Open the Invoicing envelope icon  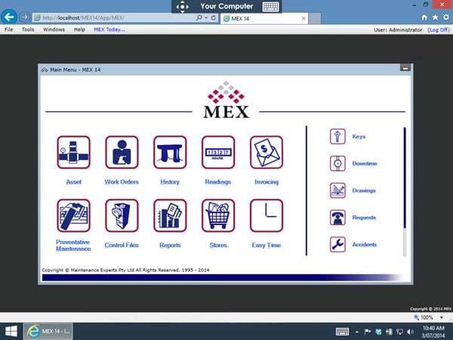point(267,153)
